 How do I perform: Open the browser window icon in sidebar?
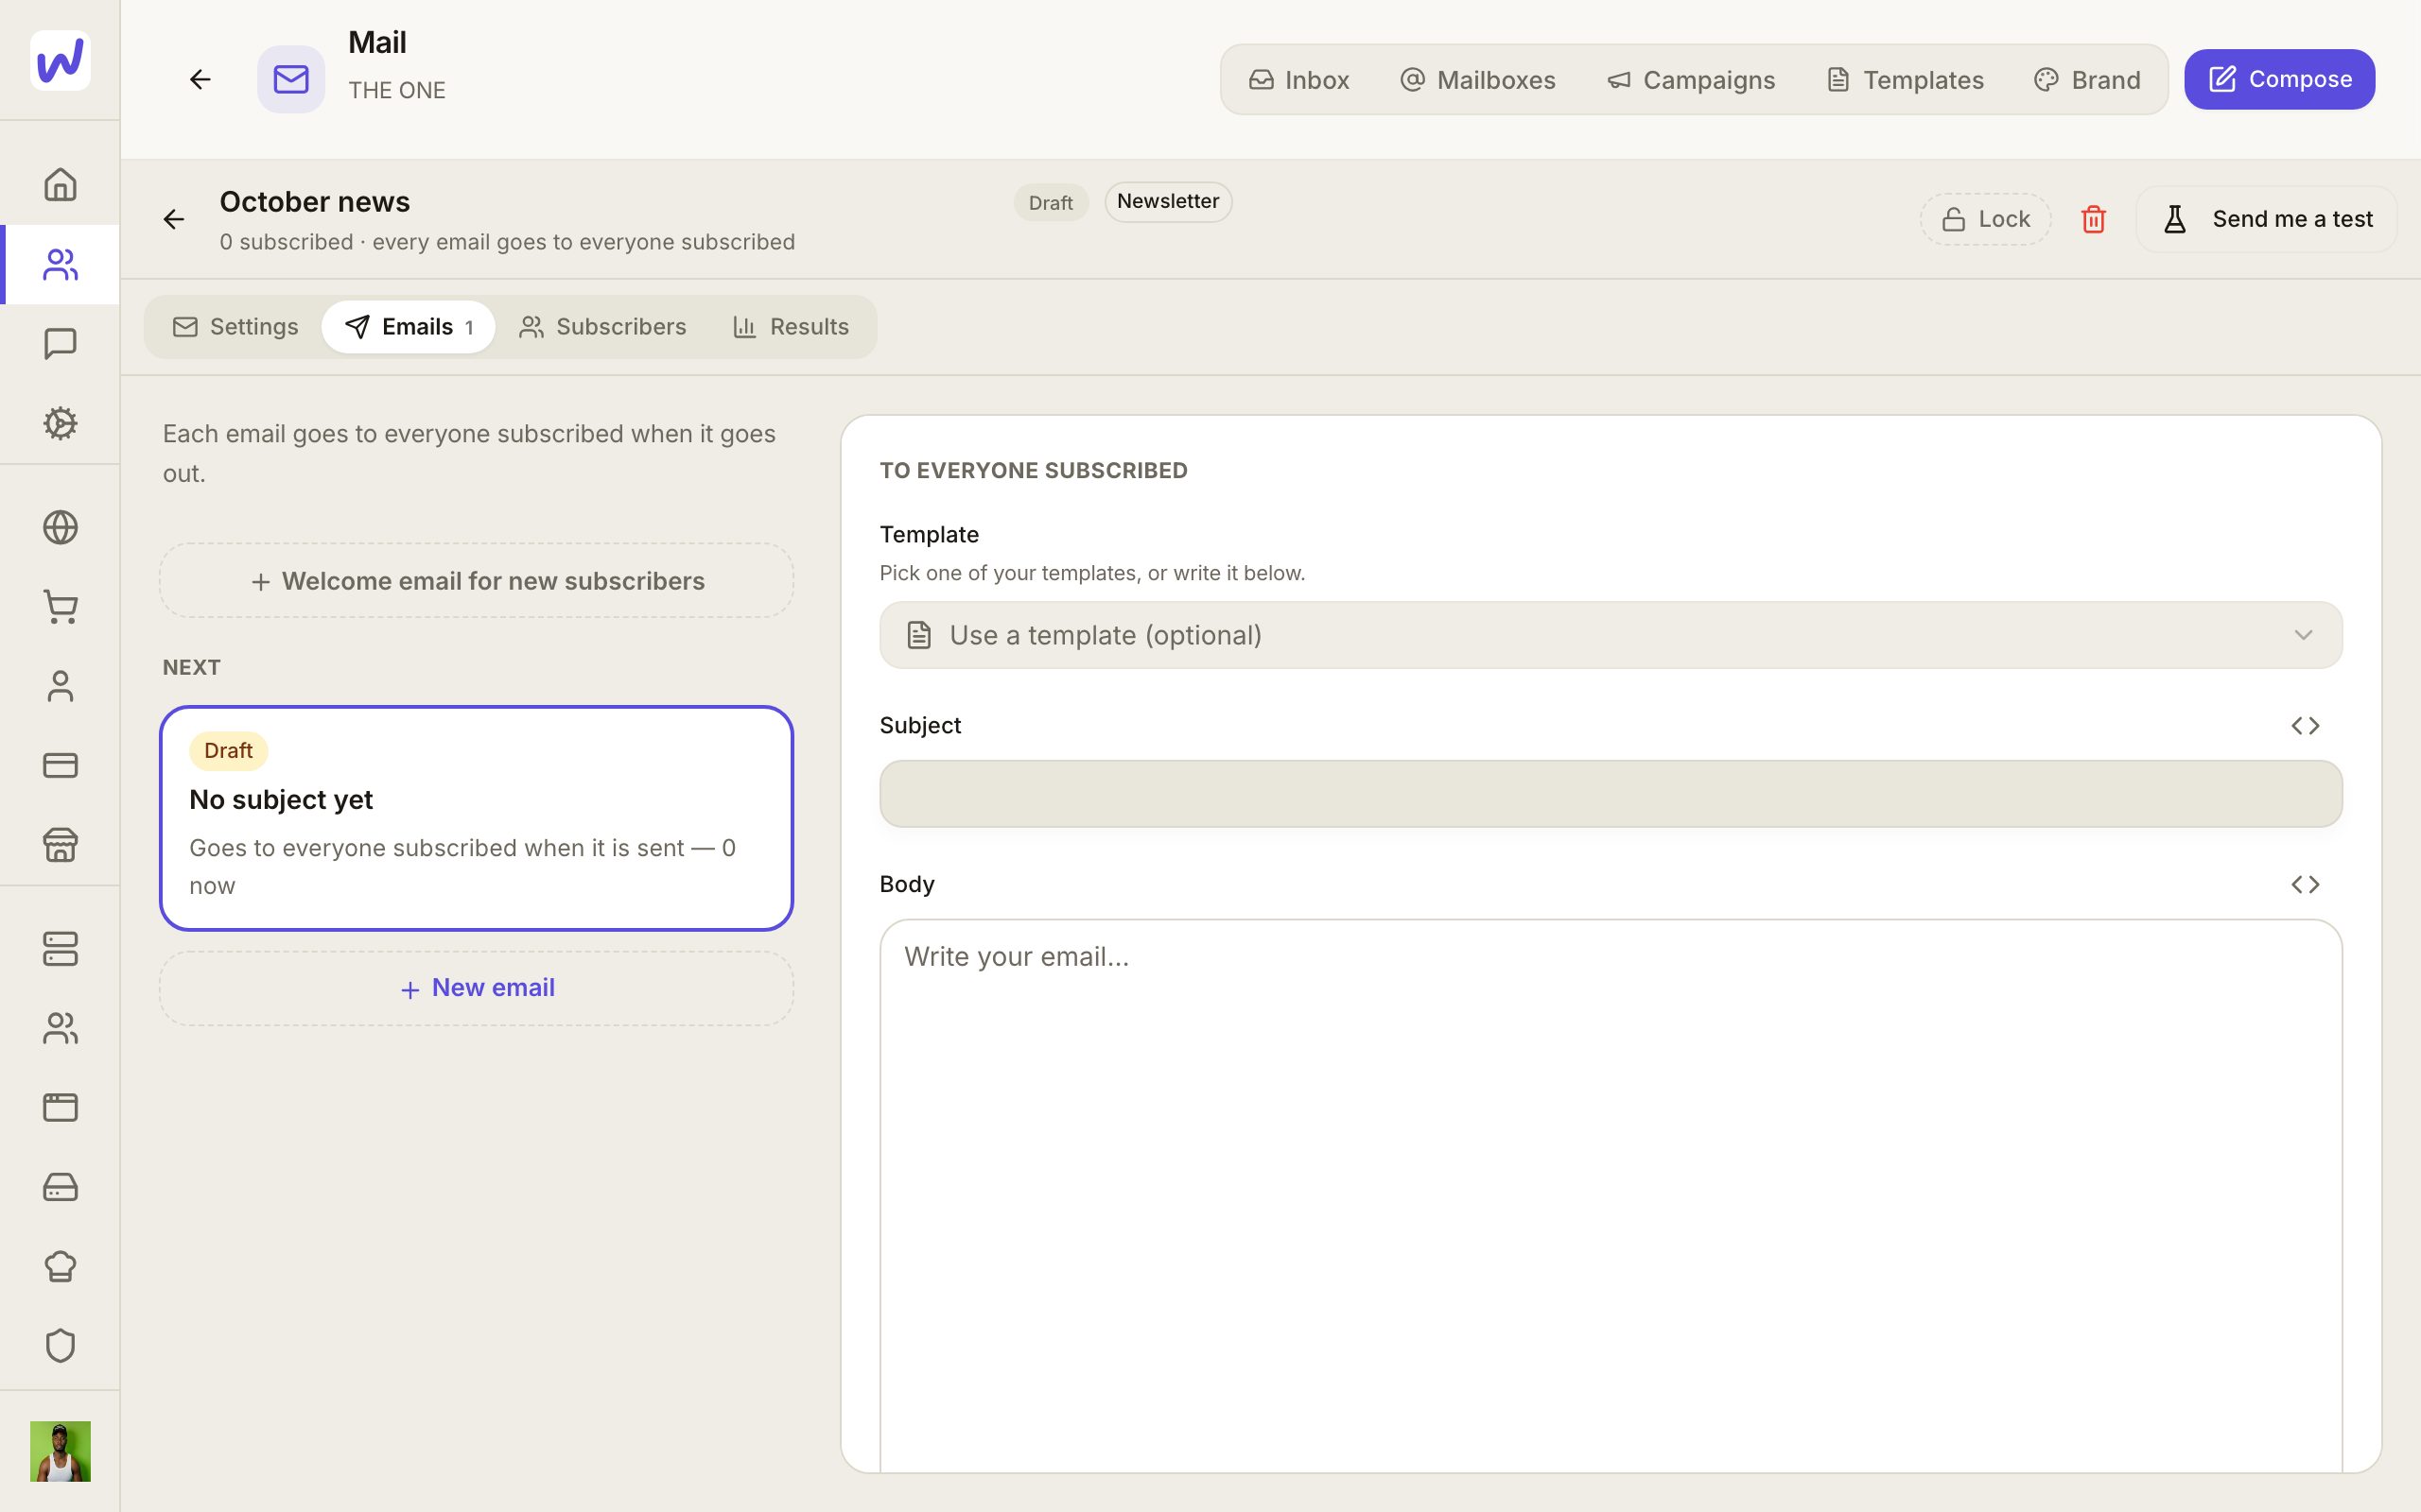[x=60, y=1108]
